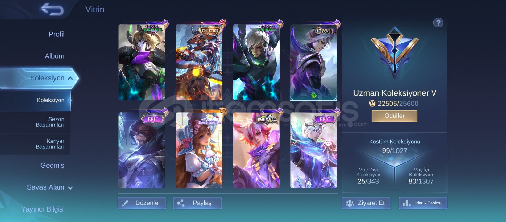This screenshot has height=222, width=506.
Task: Open the question mark help icon
Action: click(438, 23)
